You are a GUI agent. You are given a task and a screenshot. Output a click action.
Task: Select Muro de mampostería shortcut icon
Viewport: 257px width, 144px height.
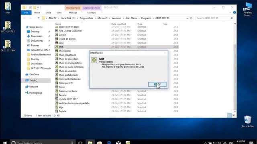pos(57,63)
